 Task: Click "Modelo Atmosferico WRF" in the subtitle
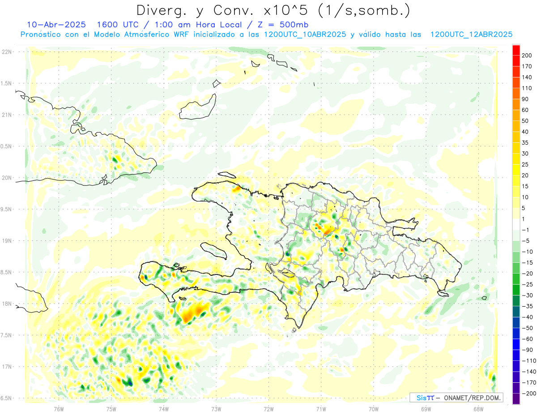pyautogui.click(x=141, y=34)
